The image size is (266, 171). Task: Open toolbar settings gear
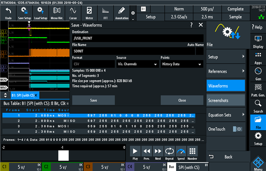coord(133,13)
